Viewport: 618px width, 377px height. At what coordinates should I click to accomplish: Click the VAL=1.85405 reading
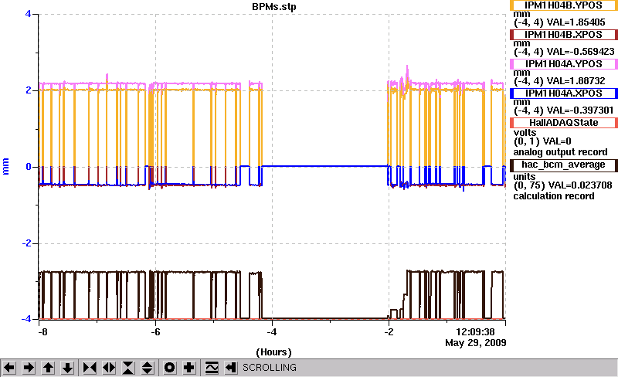point(576,22)
